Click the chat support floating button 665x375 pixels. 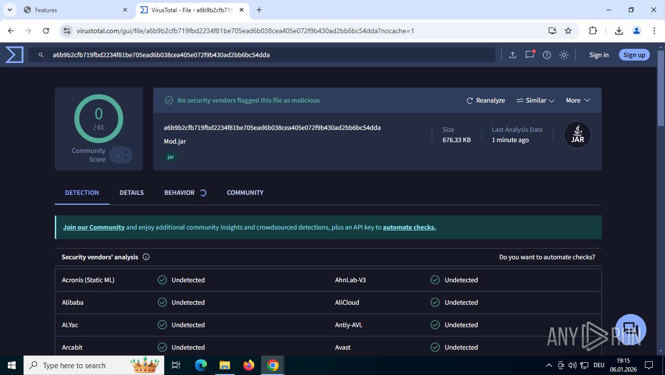(x=631, y=330)
